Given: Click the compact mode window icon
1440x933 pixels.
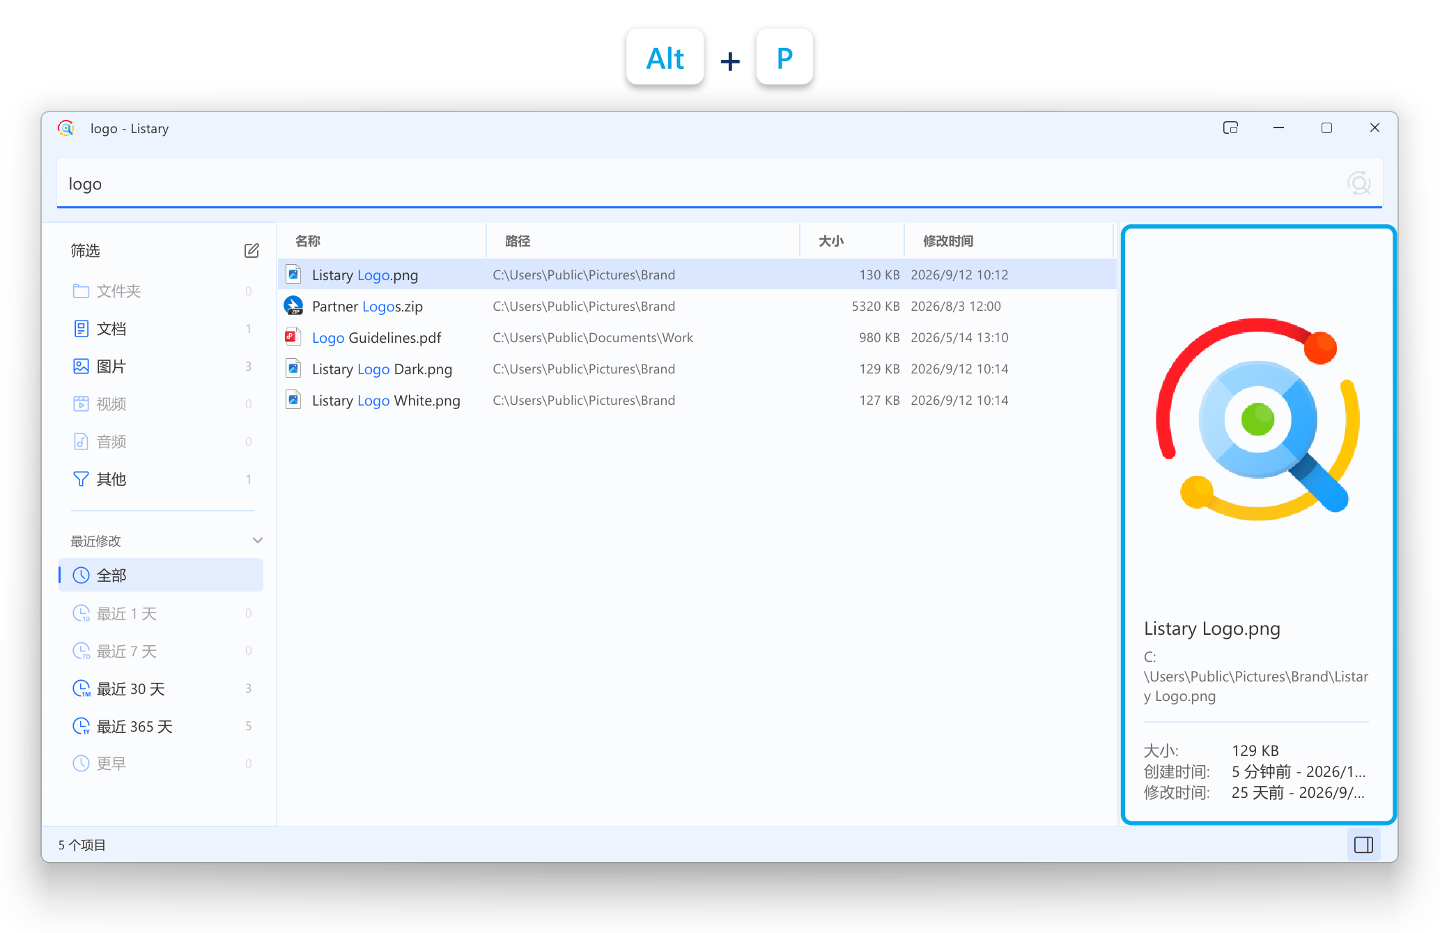Looking at the screenshot, I should tap(1230, 128).
